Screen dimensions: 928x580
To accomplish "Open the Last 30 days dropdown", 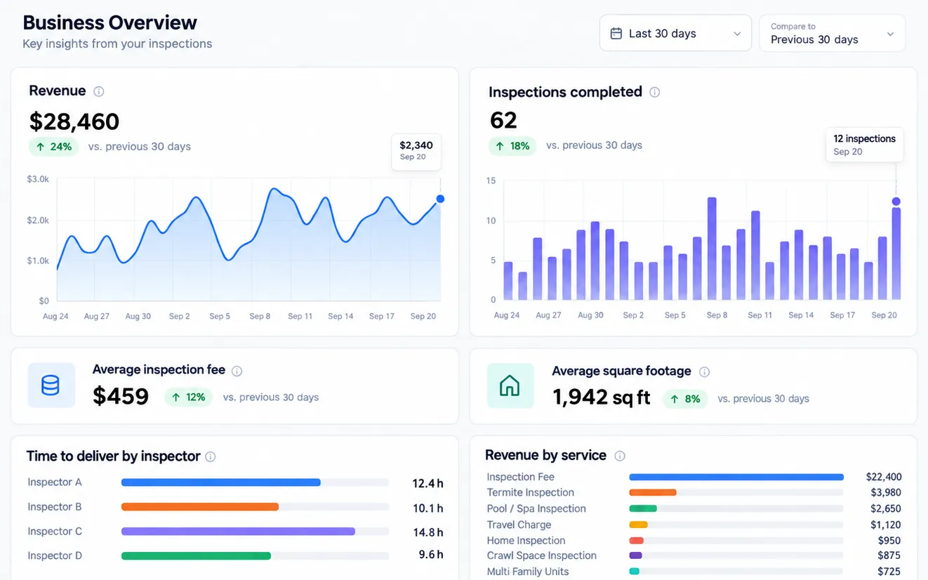I will pos(675,33).
